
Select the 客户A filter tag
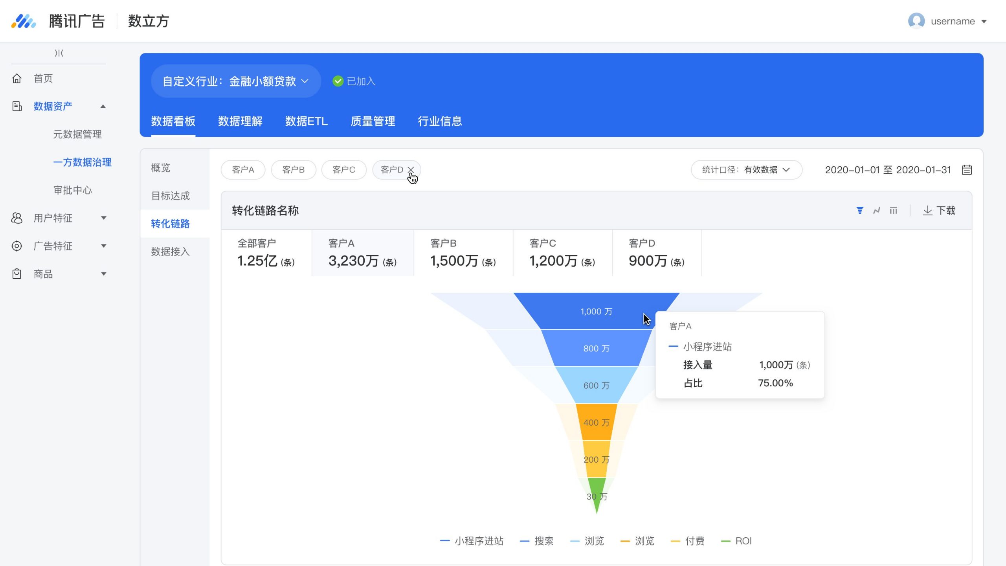(243, 170)
